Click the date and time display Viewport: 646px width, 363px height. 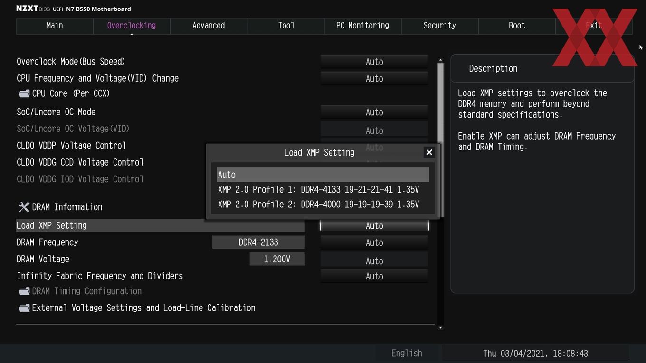[535, 354]
